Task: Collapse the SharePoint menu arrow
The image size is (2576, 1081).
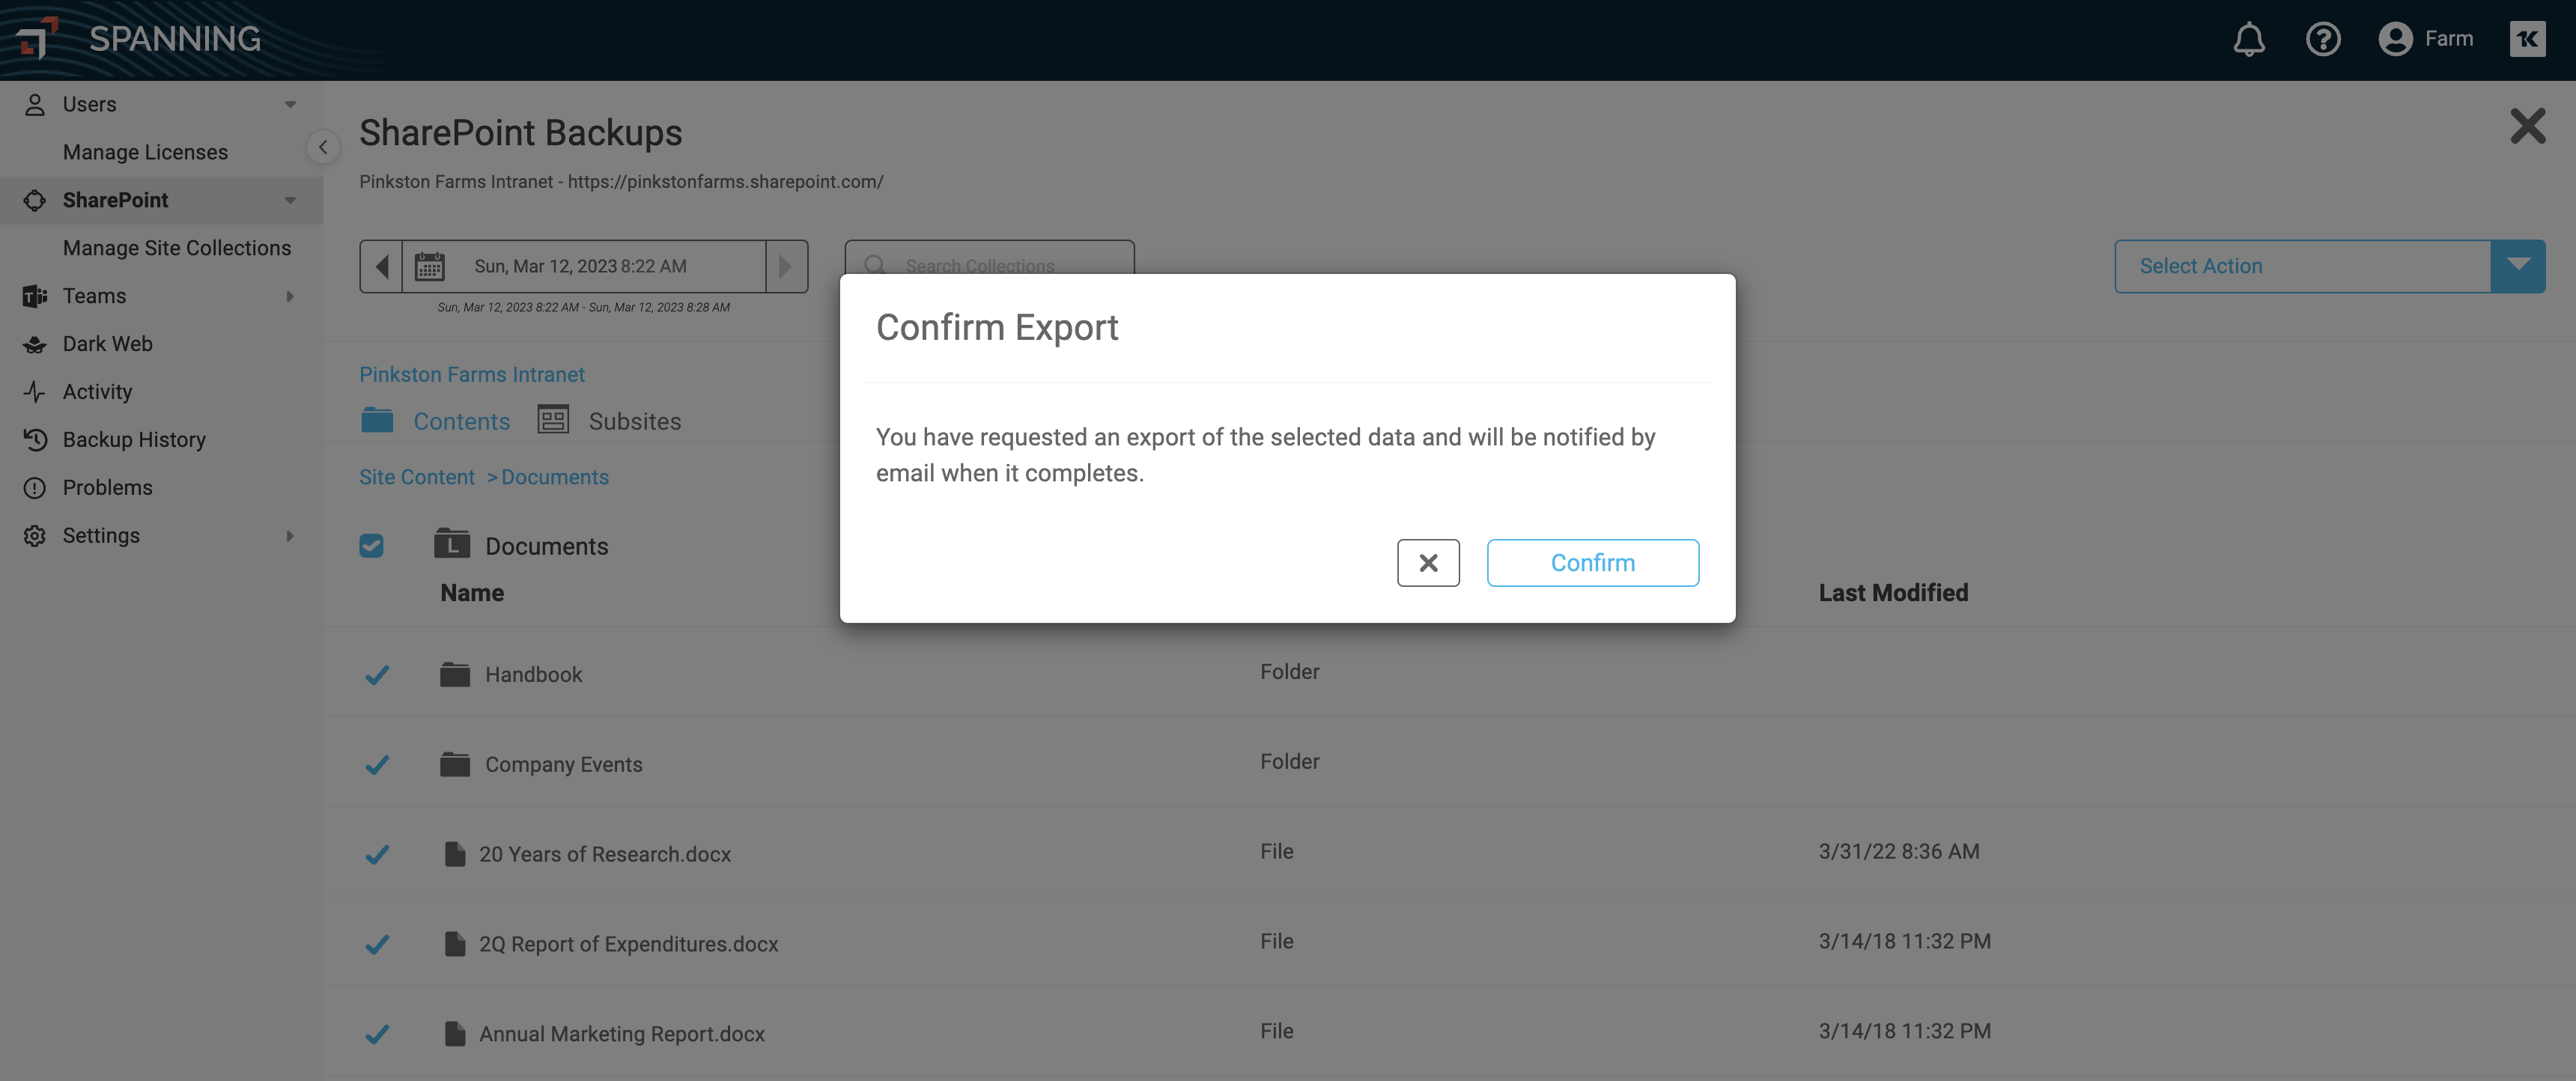Action: pos(290,201)
